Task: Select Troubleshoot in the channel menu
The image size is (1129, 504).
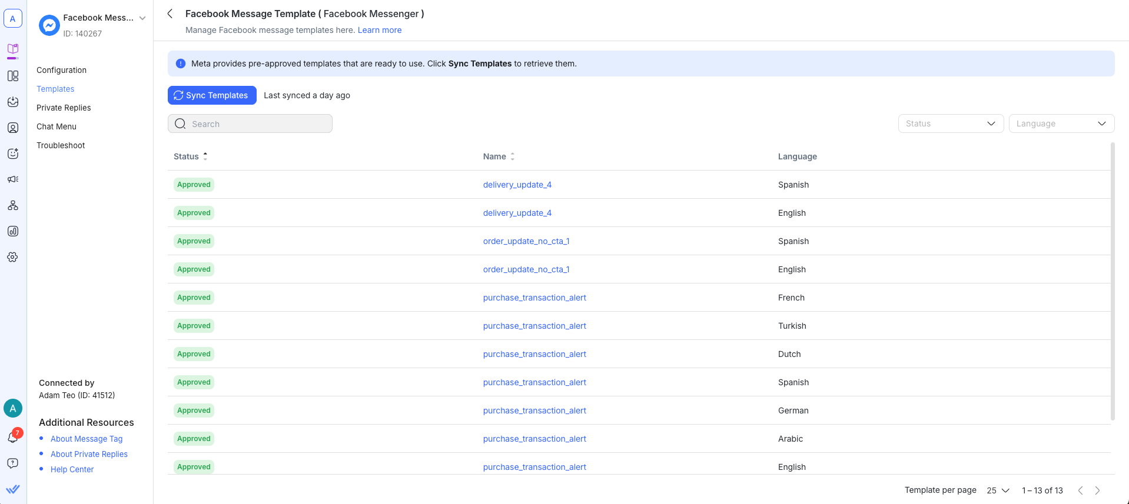Action: [61, 145]
